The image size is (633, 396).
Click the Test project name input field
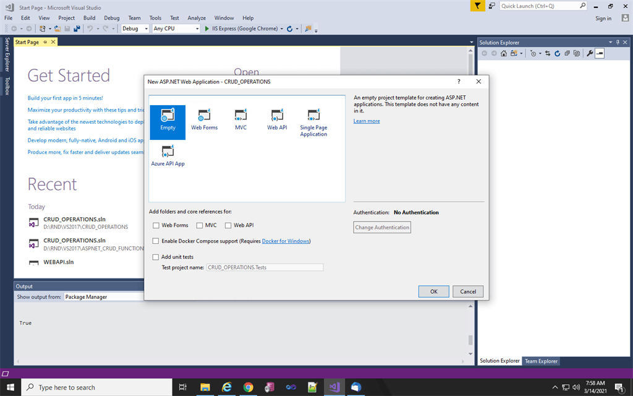click(x=265, y=267)
